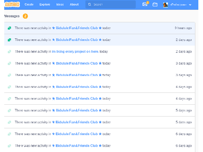Open the Explore menu item
The width and height of the screenshot is (203, 152).
(45, 5)
